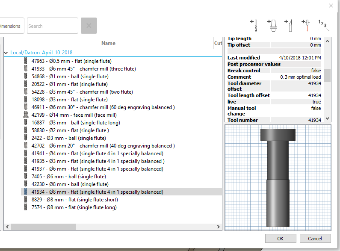Click the tool icon for 46911
340x251 pixels.
point(26,107)
